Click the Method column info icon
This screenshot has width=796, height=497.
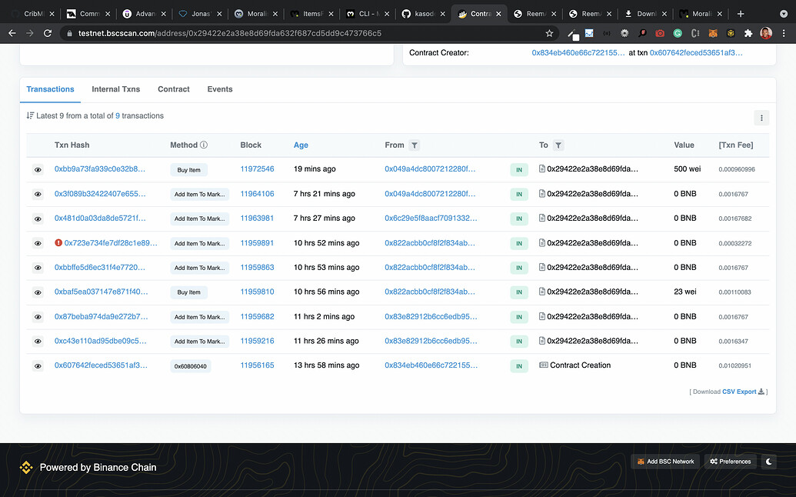202,145
